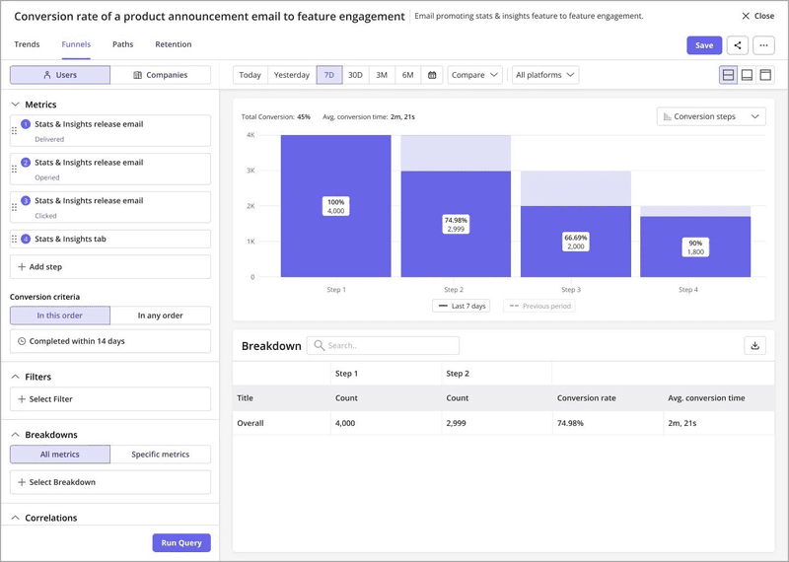Click the share icon next to Save
Image resolution: width=789 pixels, height=562 pixels.
pyautogui.click(x=737, y=45)
